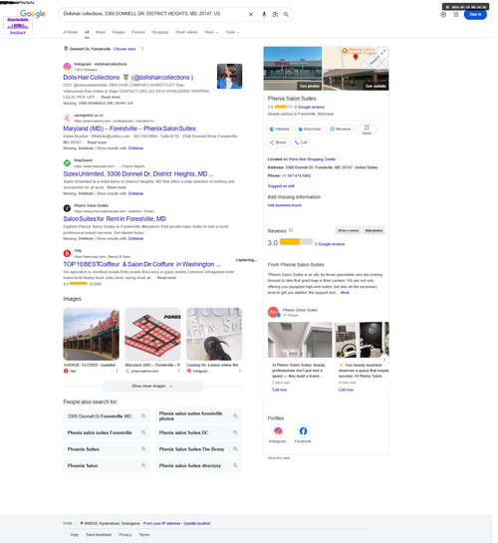Clear the search box text
The width and height of the screenshot is (498, 543).
[251, 14]
